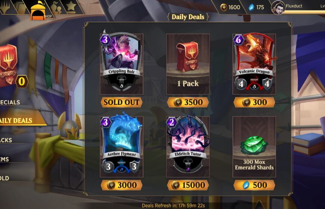Buy 1 Pack for 3500 gold

click(188, 102)
